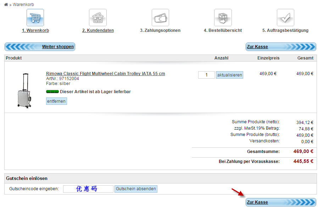Click the Weiter shoppen button
Viewport: 318px width, 209px height.
(x=40, y=47)
